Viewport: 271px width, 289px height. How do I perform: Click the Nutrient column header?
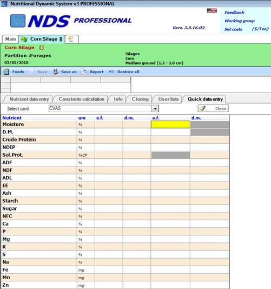click(12, 118)
